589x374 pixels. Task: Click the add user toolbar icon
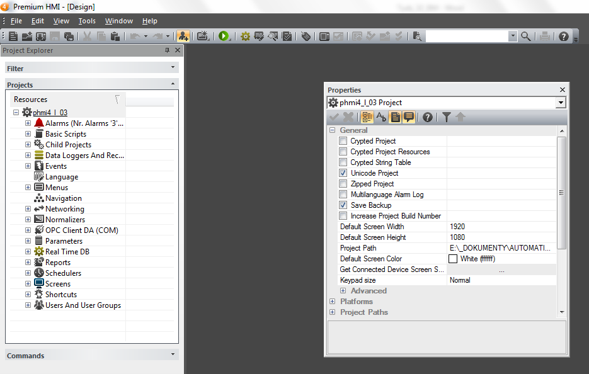(183, 36)
